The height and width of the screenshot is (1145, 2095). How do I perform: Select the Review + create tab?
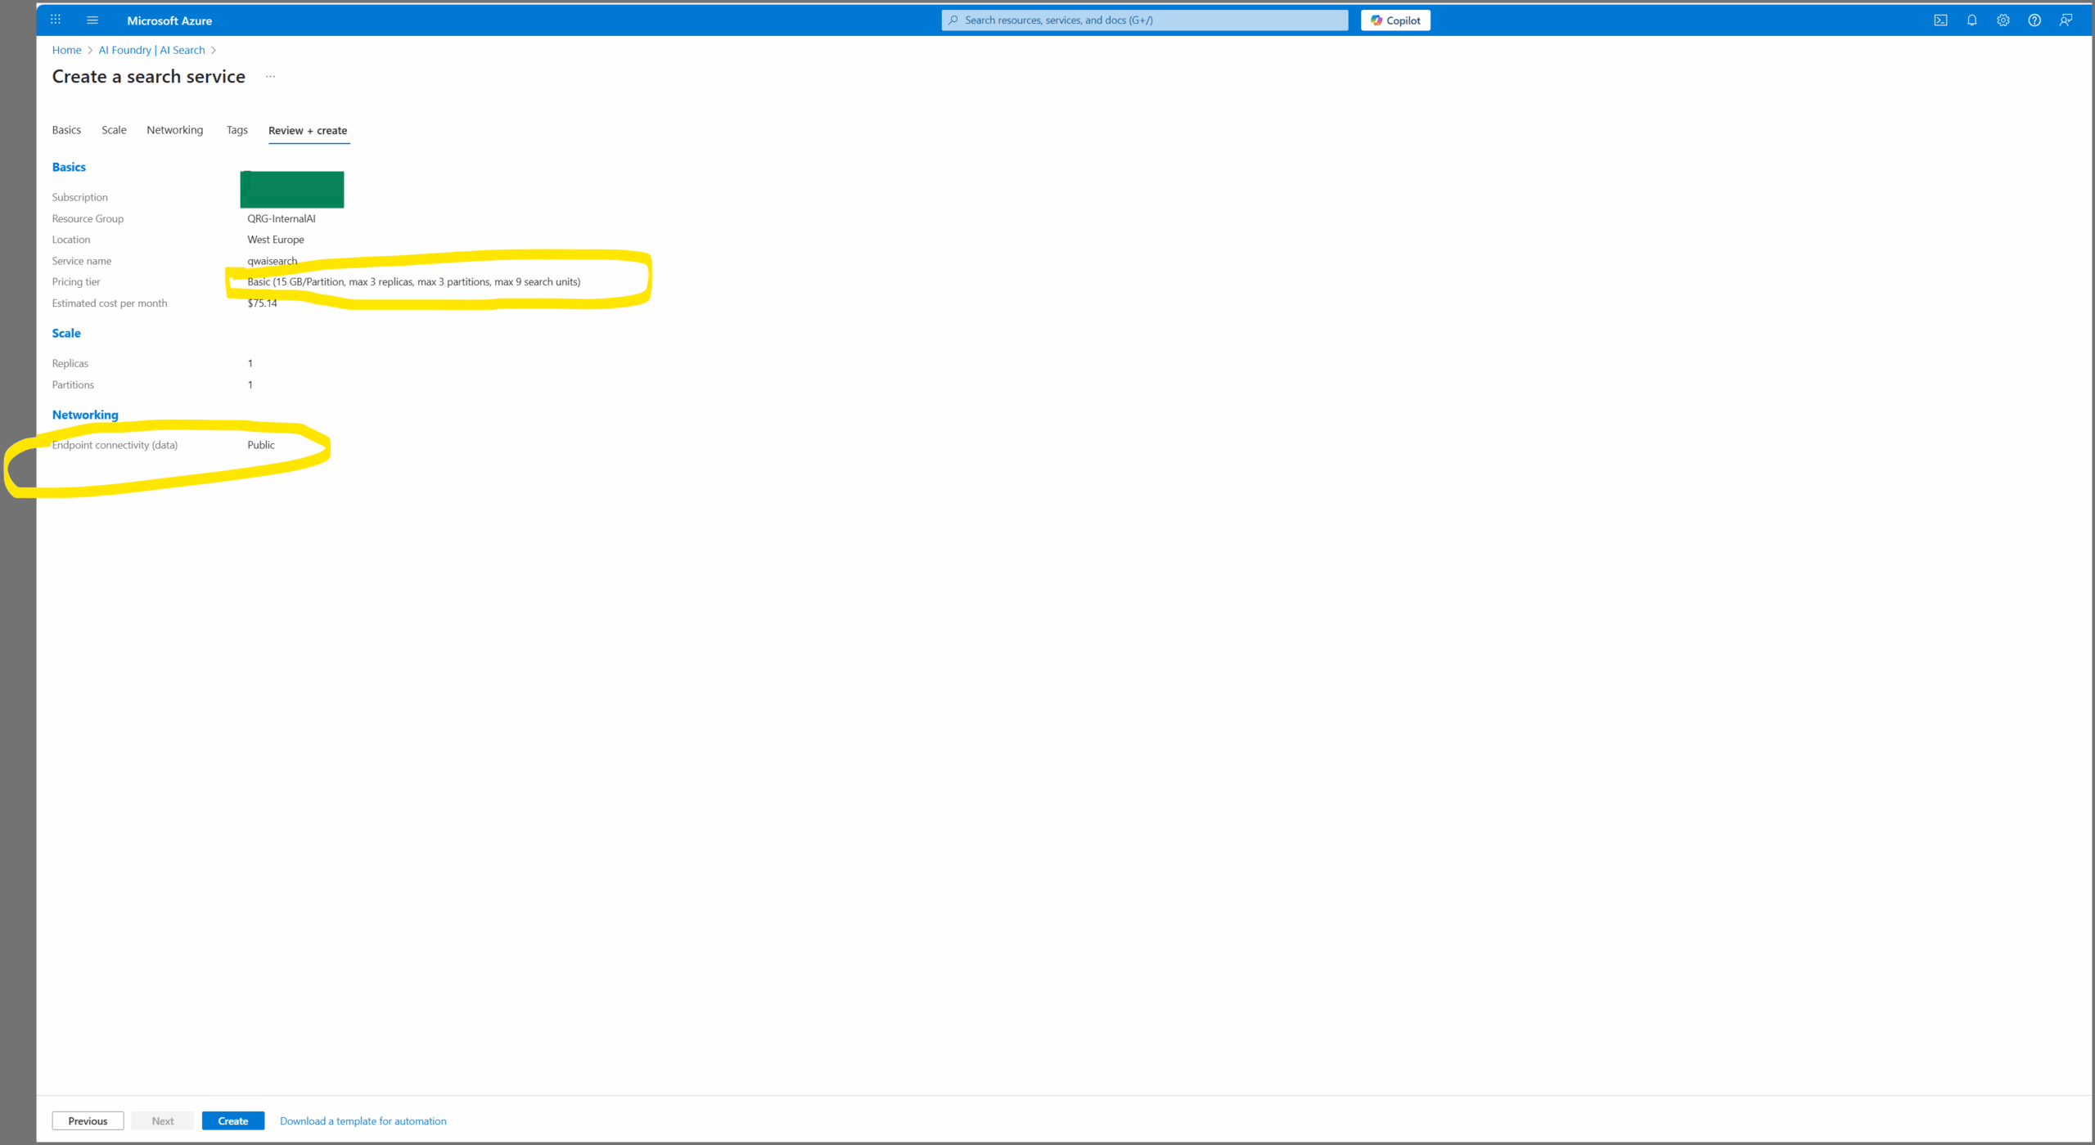[308, 131]
